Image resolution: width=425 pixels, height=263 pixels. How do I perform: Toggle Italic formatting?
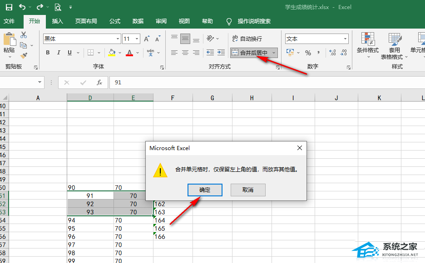tap(59, 53)
